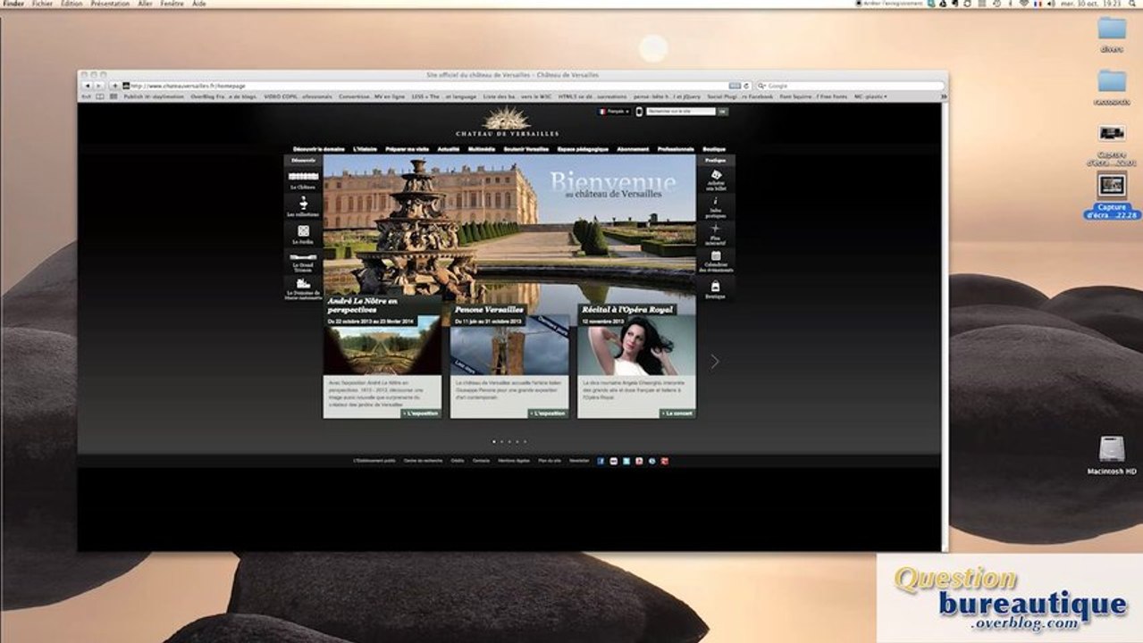Open Penone Versailles exhibition thumbnail

tap(509, 345)
